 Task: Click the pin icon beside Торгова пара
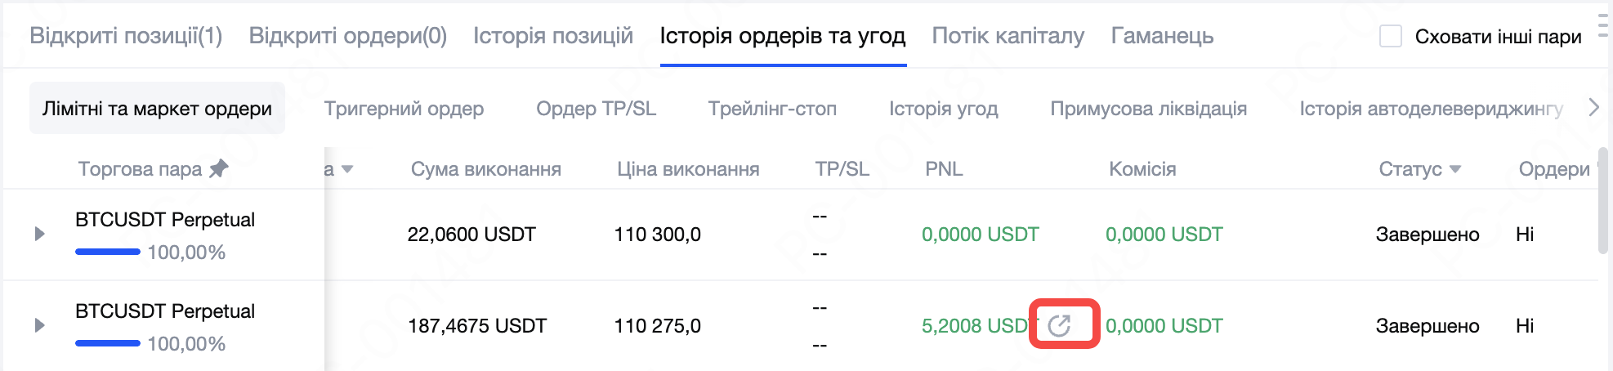pyautogui.click(x=219, y=169)
